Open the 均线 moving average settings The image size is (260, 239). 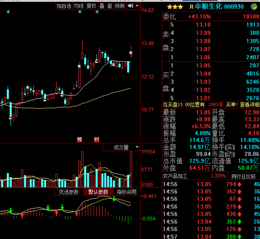(x=79, y=6)
